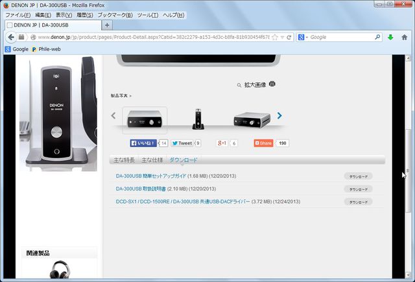Screen dimensions: 415x282
Task: Open the URL history dropdown arrow
Action: pyautogui.click(x=283, y=38)
